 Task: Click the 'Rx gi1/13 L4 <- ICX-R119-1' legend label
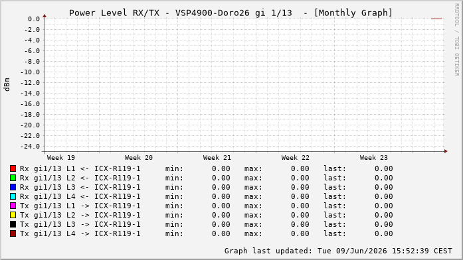pos(80,196)
